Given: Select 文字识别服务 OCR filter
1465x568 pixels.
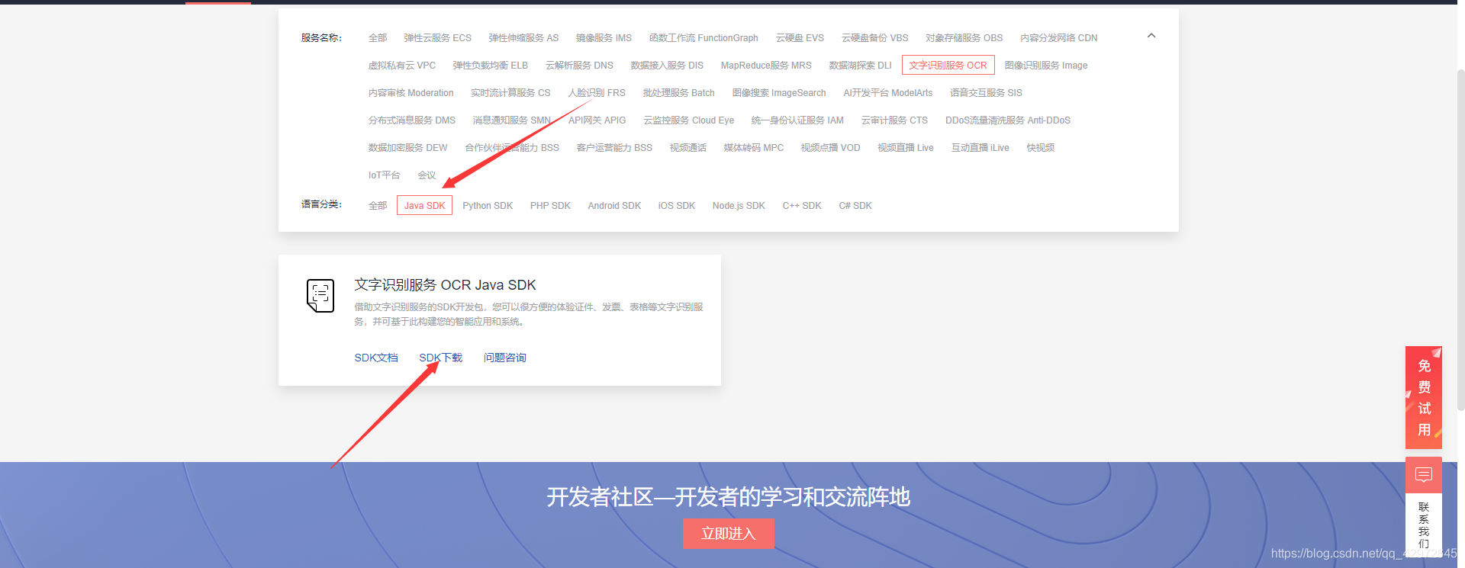Looking at the screenshot, I should (948, 65).
